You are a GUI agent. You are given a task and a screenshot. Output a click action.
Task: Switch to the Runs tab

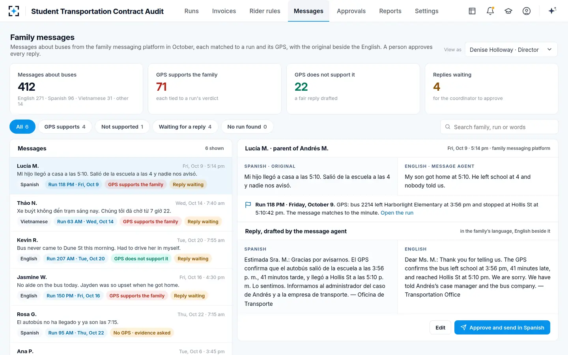point(192,11)
